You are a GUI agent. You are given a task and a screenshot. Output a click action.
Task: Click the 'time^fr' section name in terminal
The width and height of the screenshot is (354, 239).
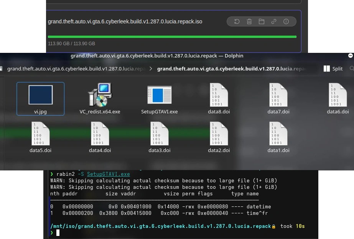point(257,213)
